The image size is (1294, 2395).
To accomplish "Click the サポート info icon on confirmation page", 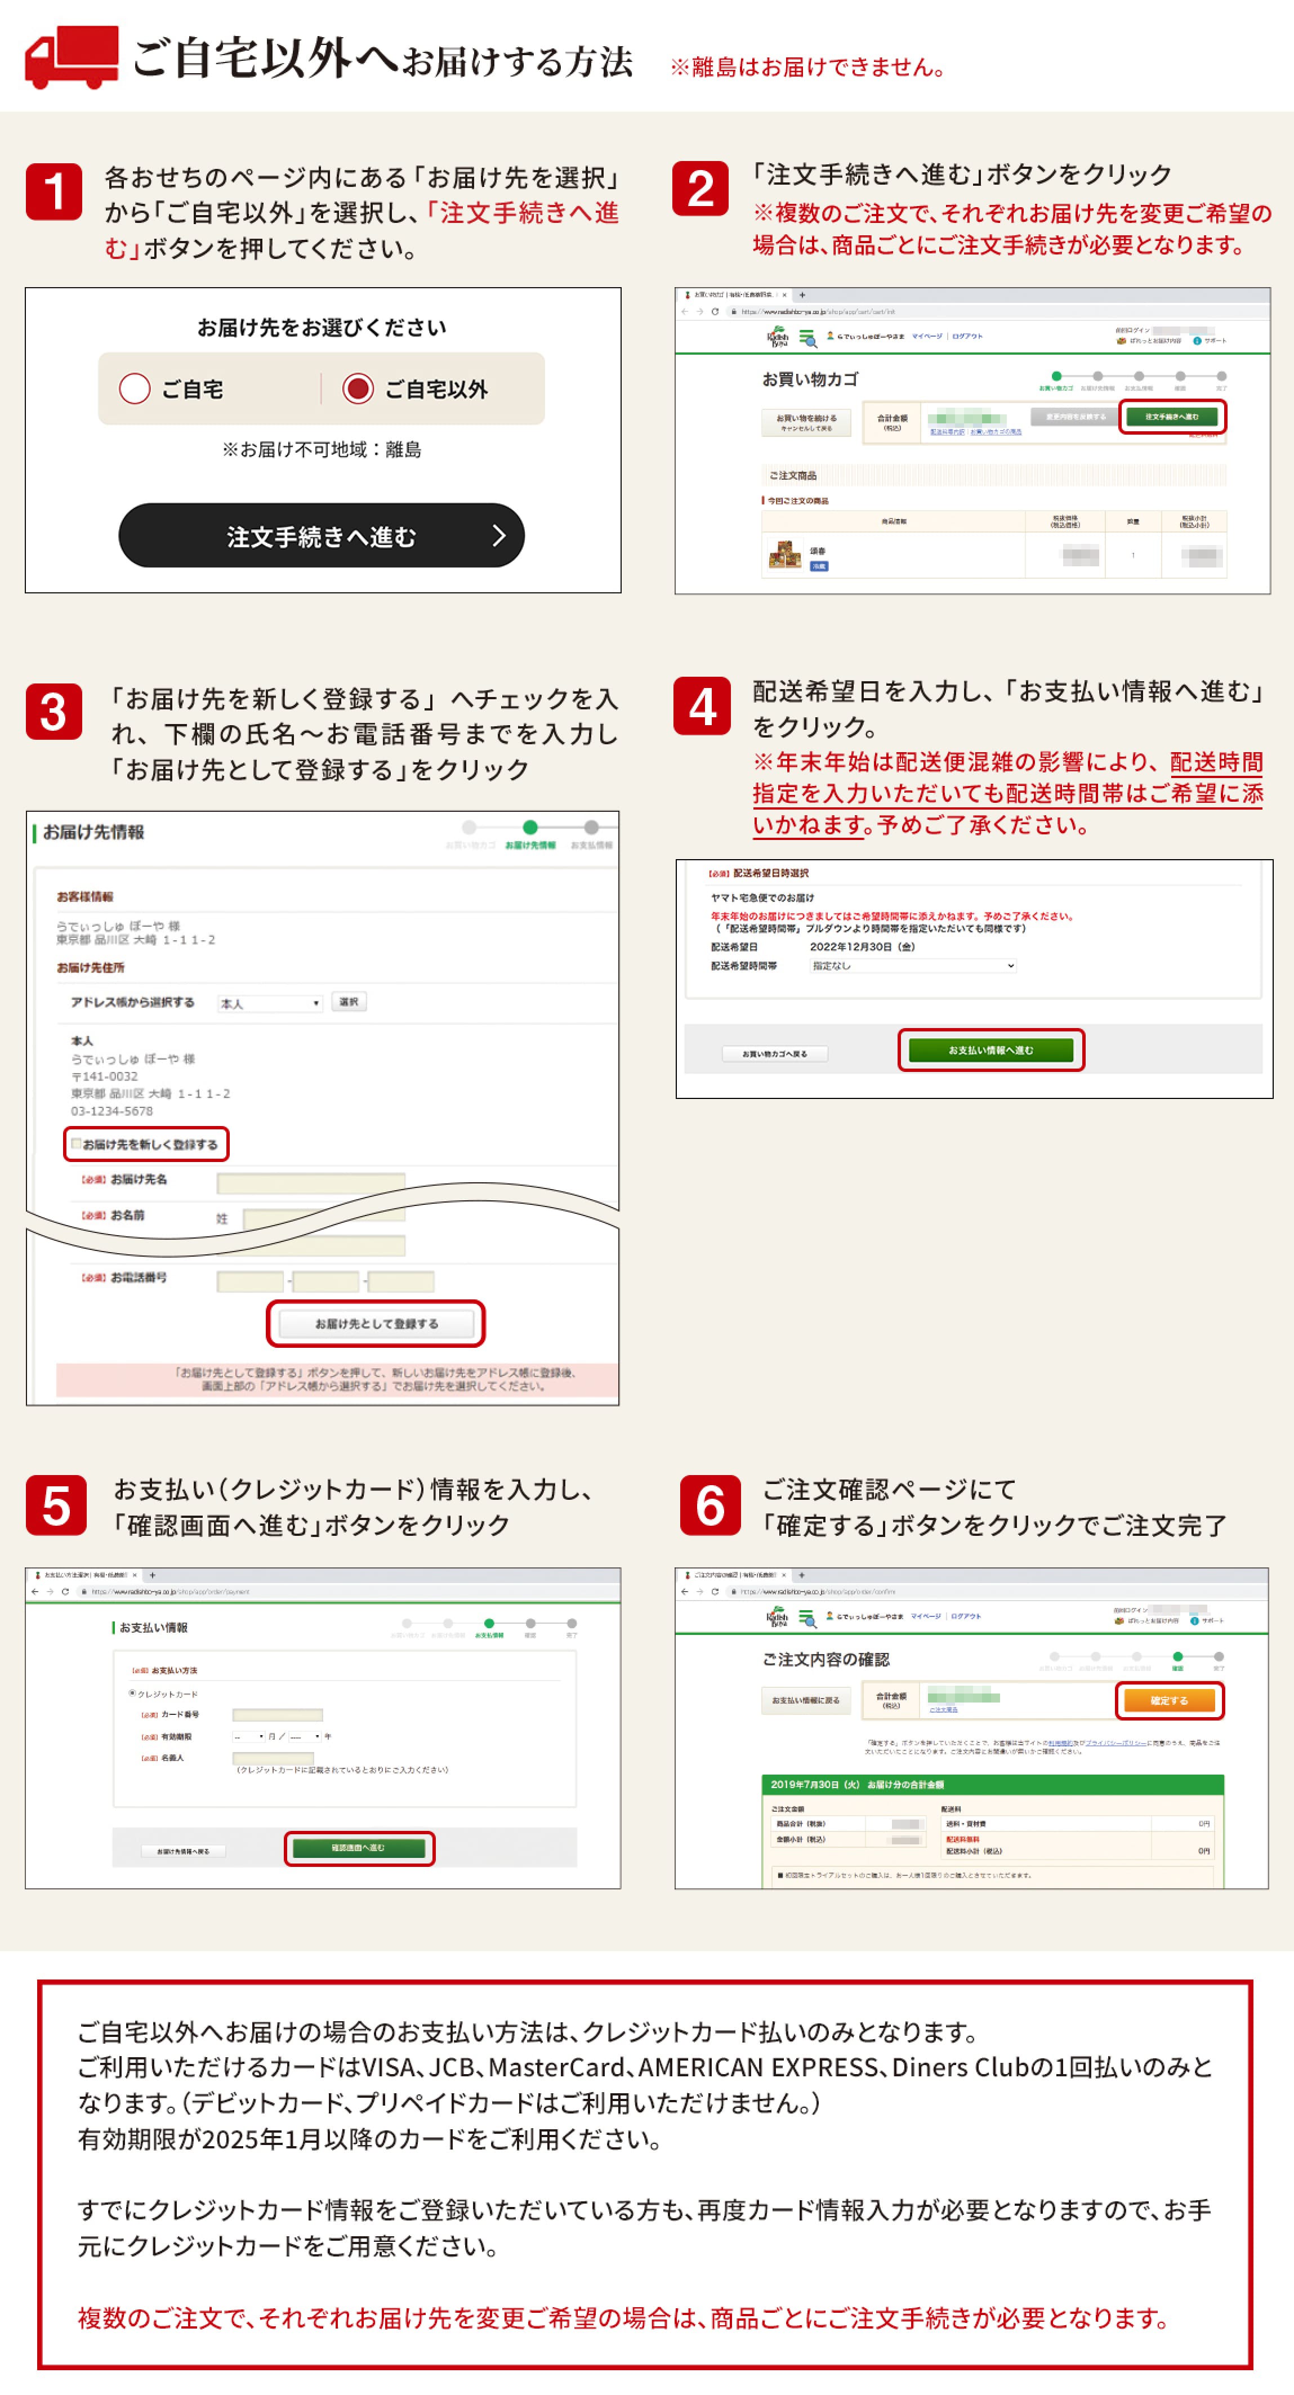I will click(1194, 1620).
